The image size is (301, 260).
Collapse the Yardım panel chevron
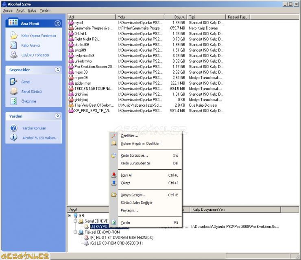coord(57,116)
